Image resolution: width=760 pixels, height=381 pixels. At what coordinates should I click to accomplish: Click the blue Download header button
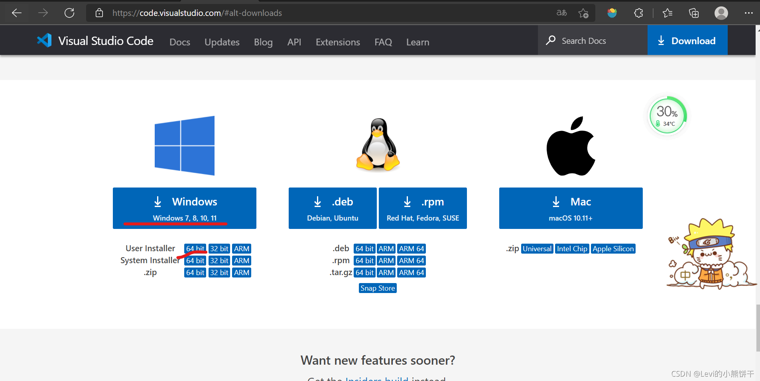[x=687, y=40]
